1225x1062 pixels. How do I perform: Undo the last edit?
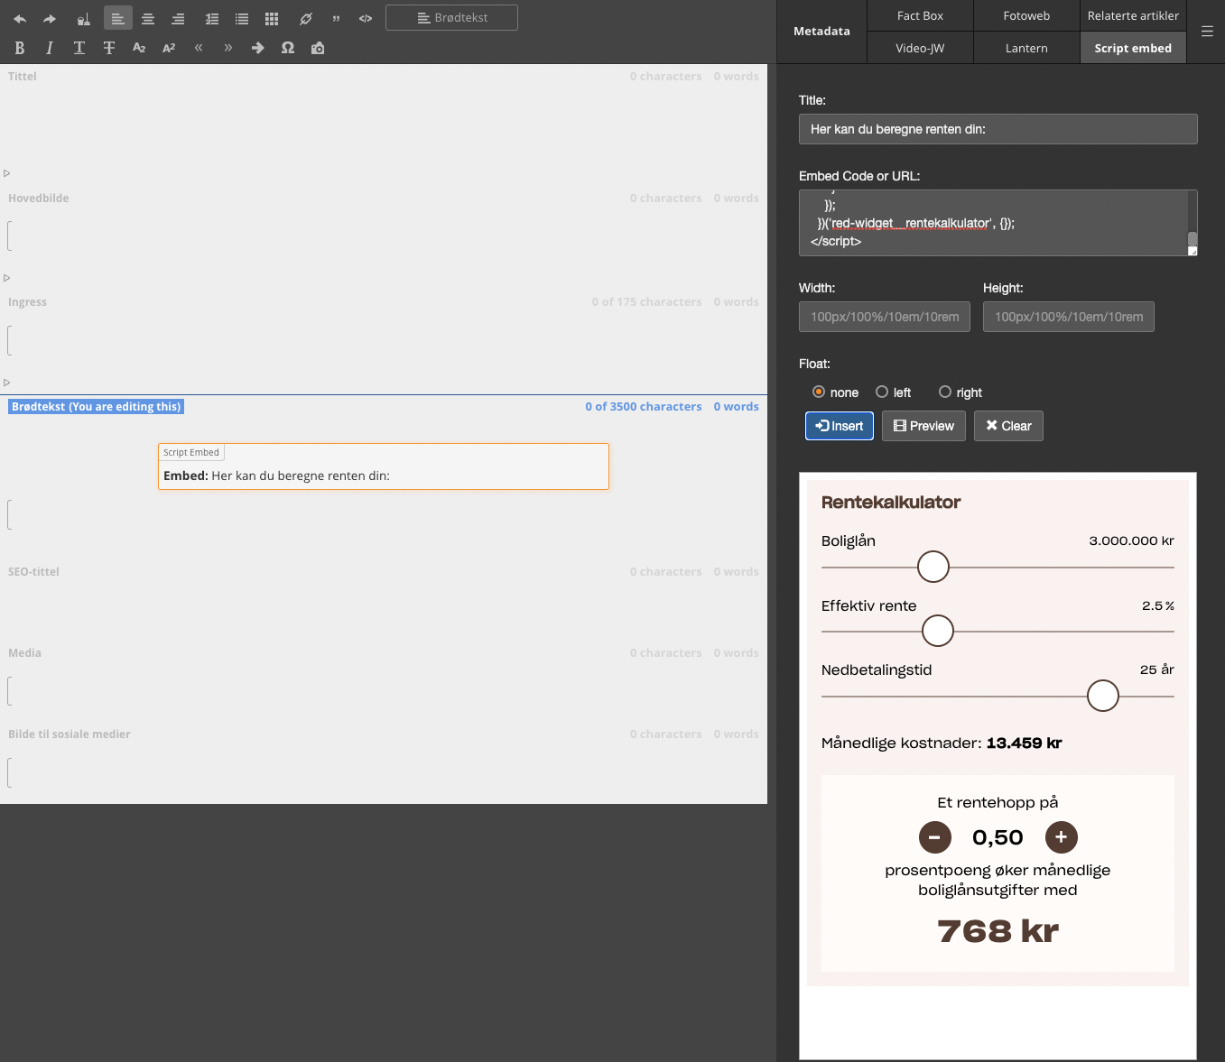point(20,18)
